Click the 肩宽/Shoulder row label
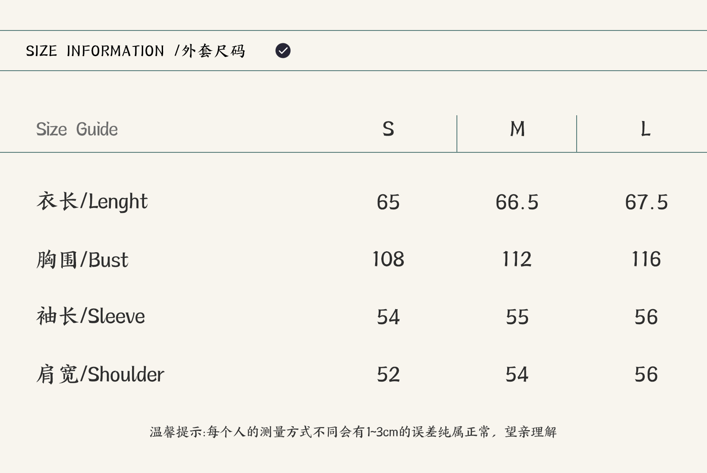The width and height of the screenshot is (707, 473). (100, 374)
